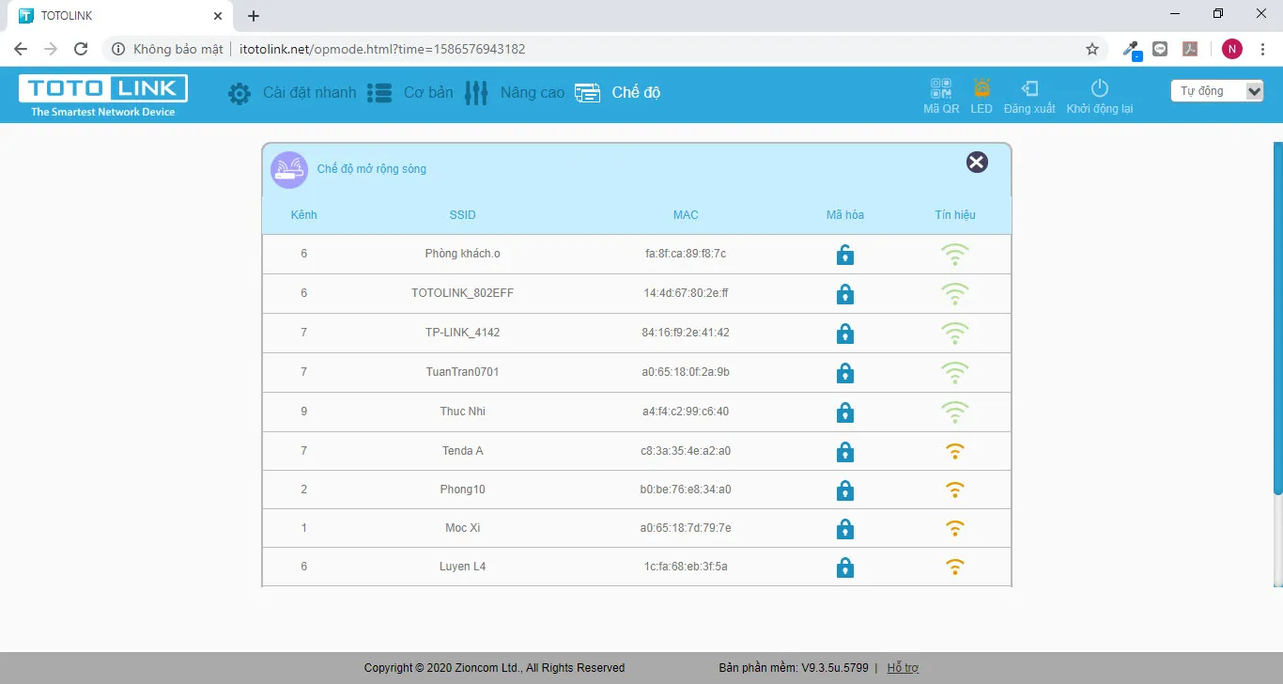Expand the Tự động language dropdown
This screenshot has width=1283, height=684.
(x=1216, y=91)
